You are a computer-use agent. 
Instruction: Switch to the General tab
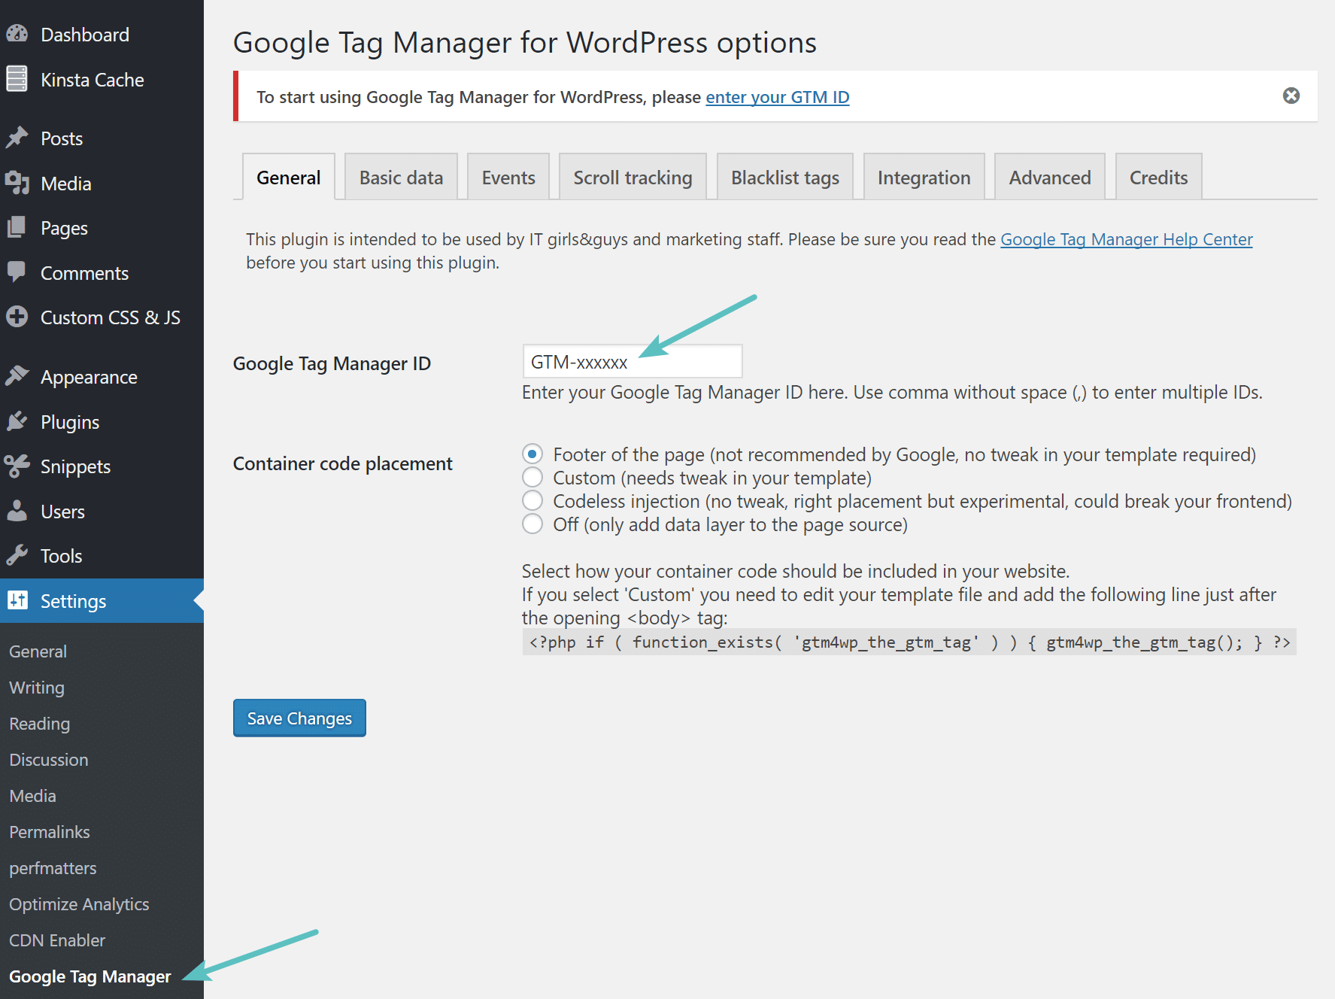(x=288, y=178)
